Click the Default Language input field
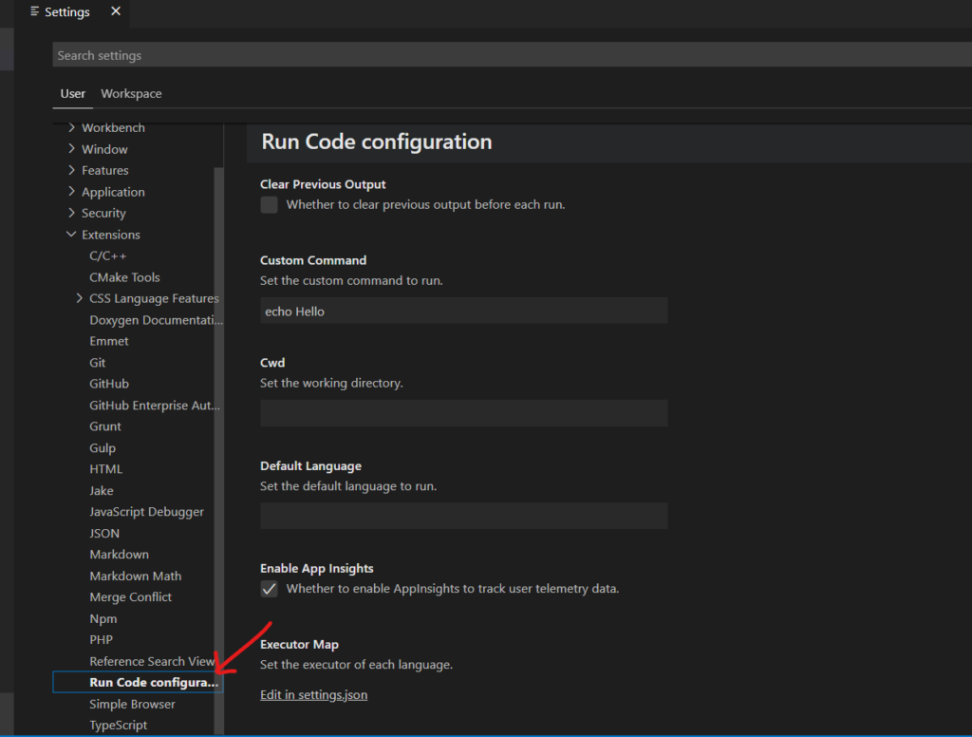The width and height of the screenshot is (972, 737). point(463,516)
